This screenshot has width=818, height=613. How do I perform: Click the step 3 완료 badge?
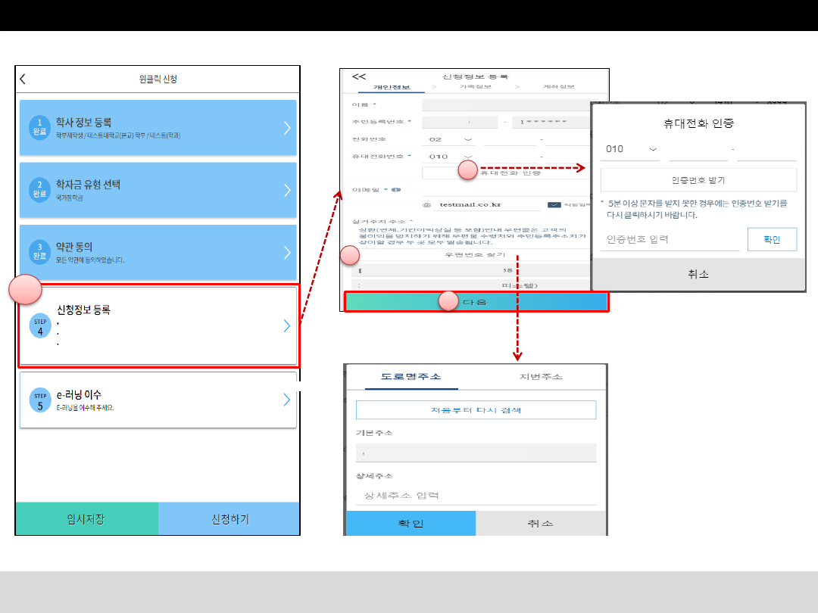coord(39,252)
